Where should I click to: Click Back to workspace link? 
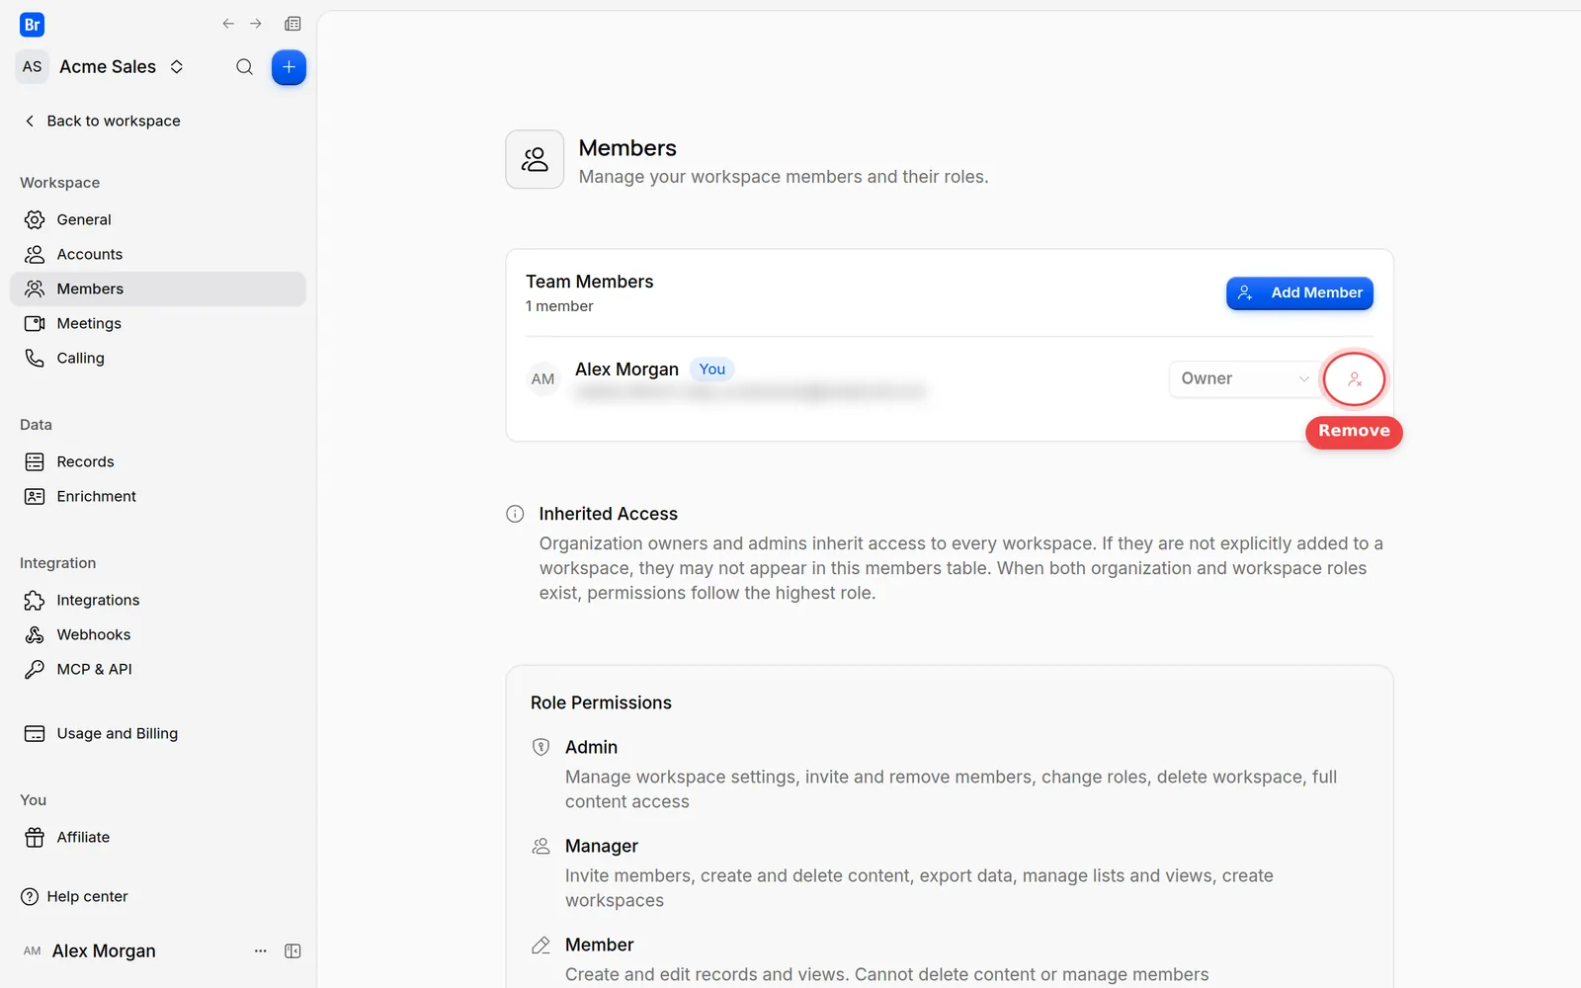tap(102, 121)
